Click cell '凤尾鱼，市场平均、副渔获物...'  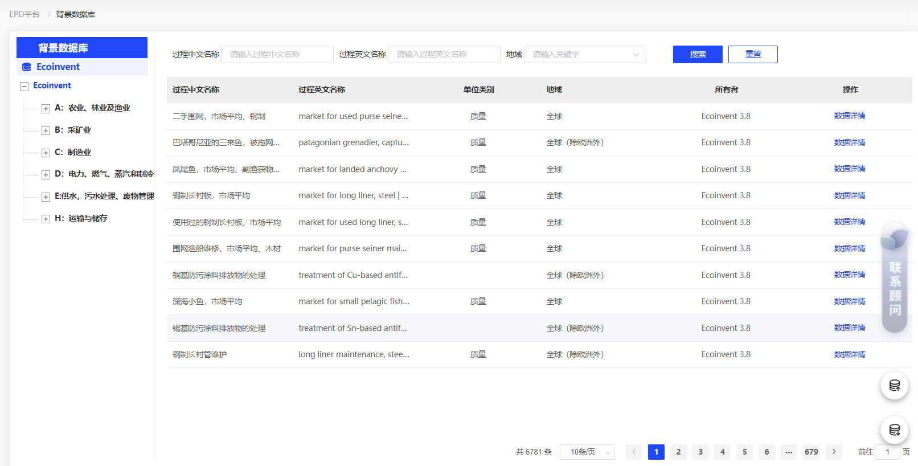point(226,169)
